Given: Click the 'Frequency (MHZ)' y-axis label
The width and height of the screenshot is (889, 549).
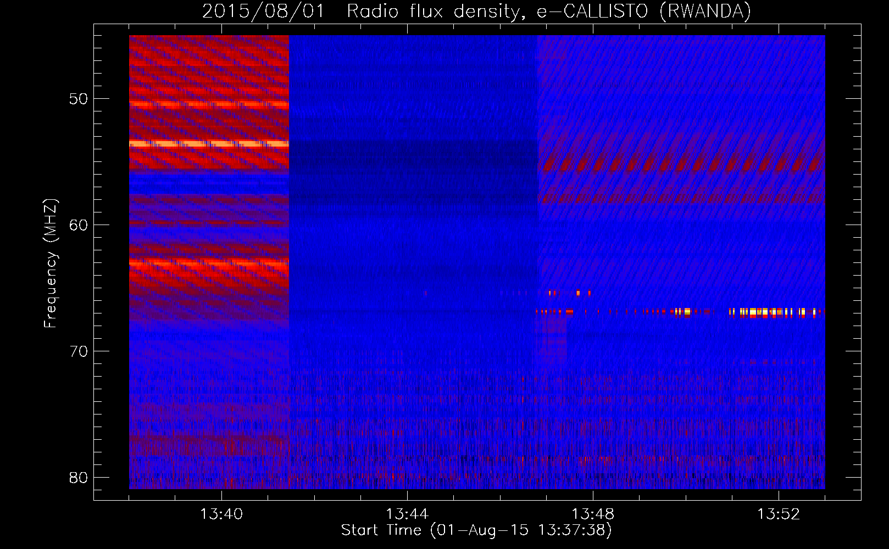Looking at the screenshot, I should 51,264.
